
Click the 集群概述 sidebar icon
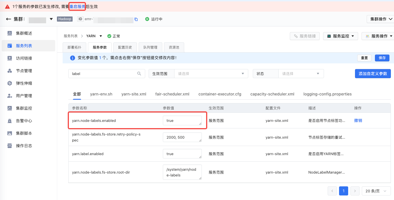click(10, 33)
